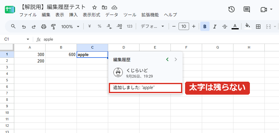
Task: Open the ツール menu
Action: 130,15
